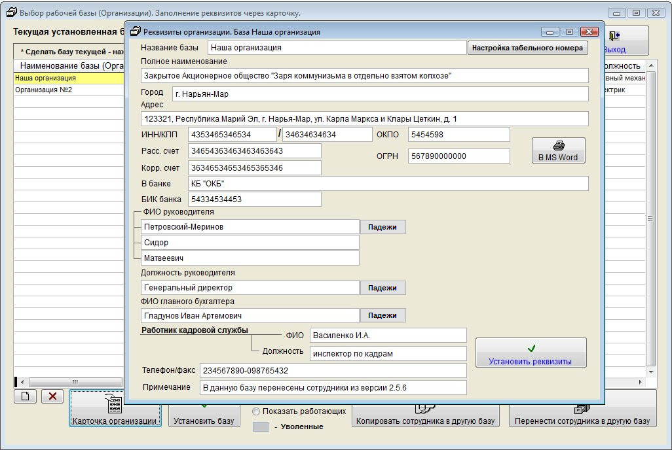Image resolution: width=672 pixels, height=450 pixels.
Task: Click the table's vertical scrollbar up arrow
Action: [651, 66]
